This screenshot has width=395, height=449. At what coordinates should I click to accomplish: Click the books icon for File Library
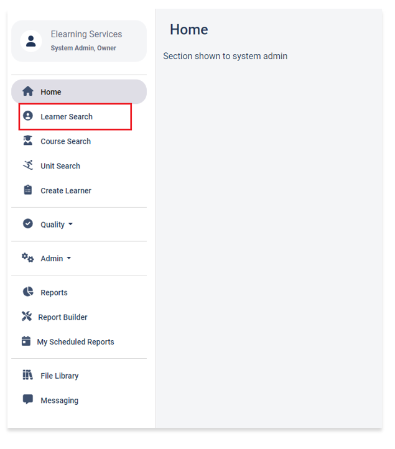click(x=28, y=375)
